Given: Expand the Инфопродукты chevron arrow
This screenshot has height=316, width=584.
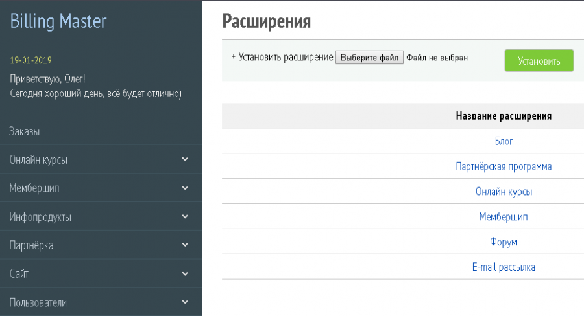Looking at the screenshot, I should [185, 217].
